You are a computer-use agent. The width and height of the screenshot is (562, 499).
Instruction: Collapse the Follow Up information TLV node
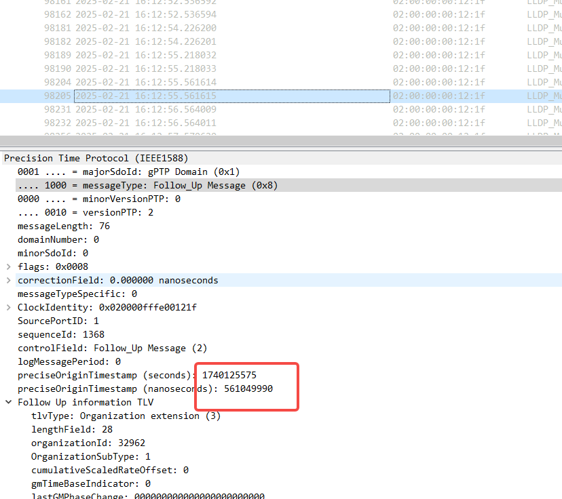[x=9, y=402]
